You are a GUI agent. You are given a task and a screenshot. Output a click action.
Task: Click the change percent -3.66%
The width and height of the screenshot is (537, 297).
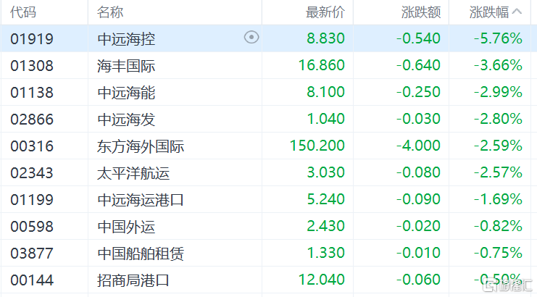click(498, 65)
